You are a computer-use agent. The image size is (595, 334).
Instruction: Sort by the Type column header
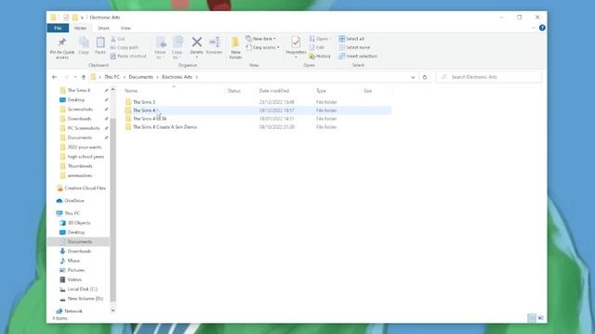click(x=321, y=91)
